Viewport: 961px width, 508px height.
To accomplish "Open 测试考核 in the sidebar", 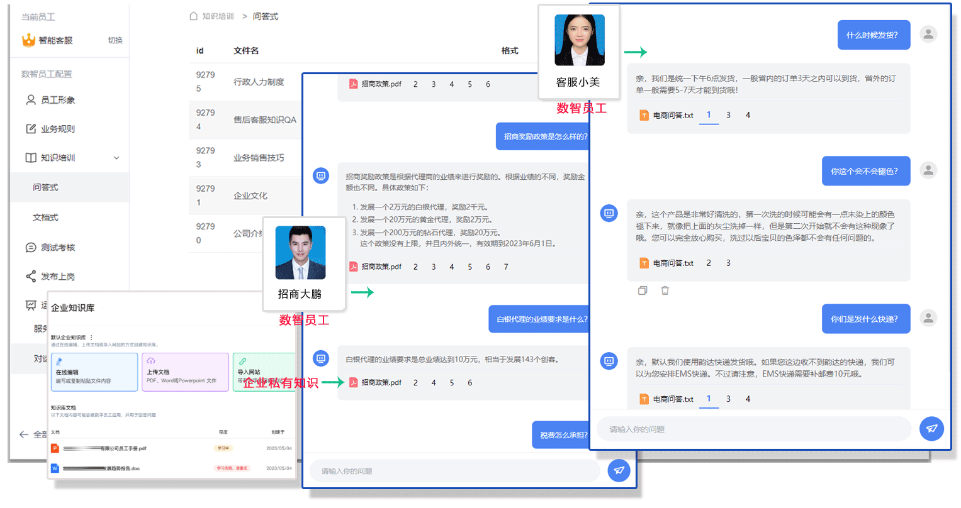I will pyautogui.click(x=58, y=248).
